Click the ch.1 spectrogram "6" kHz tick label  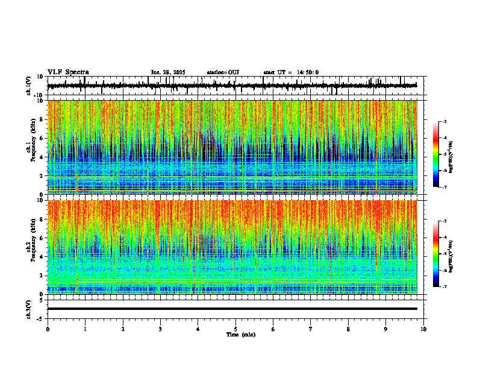[42, 138]
